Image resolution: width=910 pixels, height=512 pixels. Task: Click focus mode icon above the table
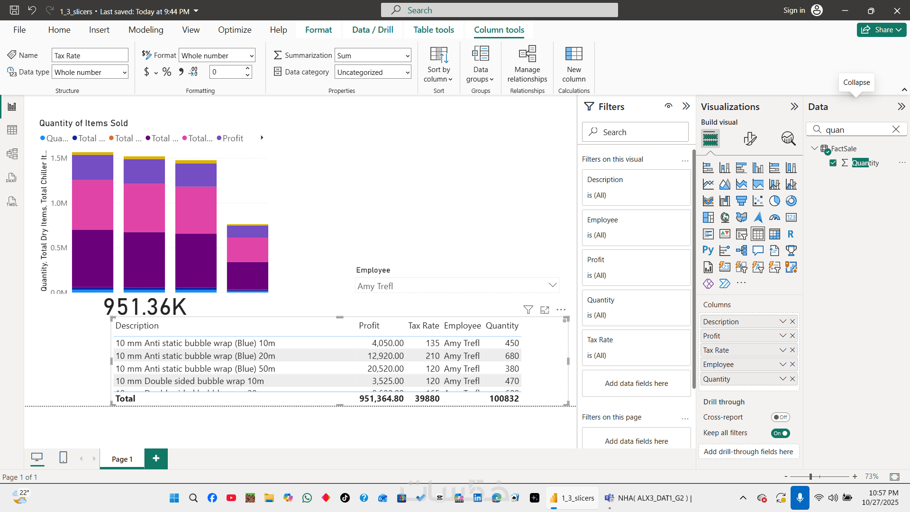[x=545, y=310]
